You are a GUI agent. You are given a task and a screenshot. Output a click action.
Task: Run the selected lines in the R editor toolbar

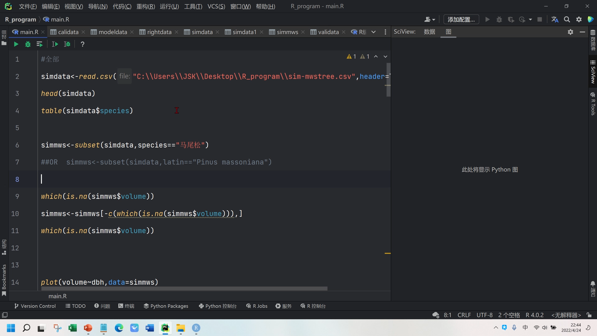click(x=39, y=44)
